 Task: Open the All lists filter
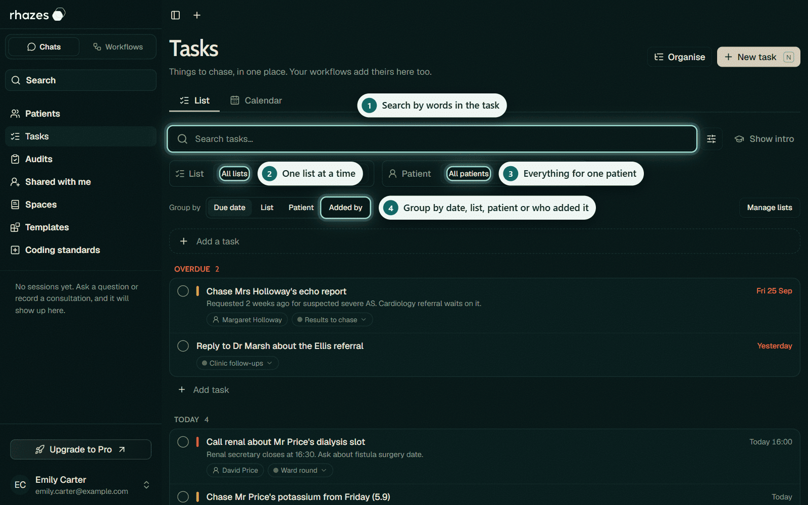pyautogui.click(x=235, y=174)
